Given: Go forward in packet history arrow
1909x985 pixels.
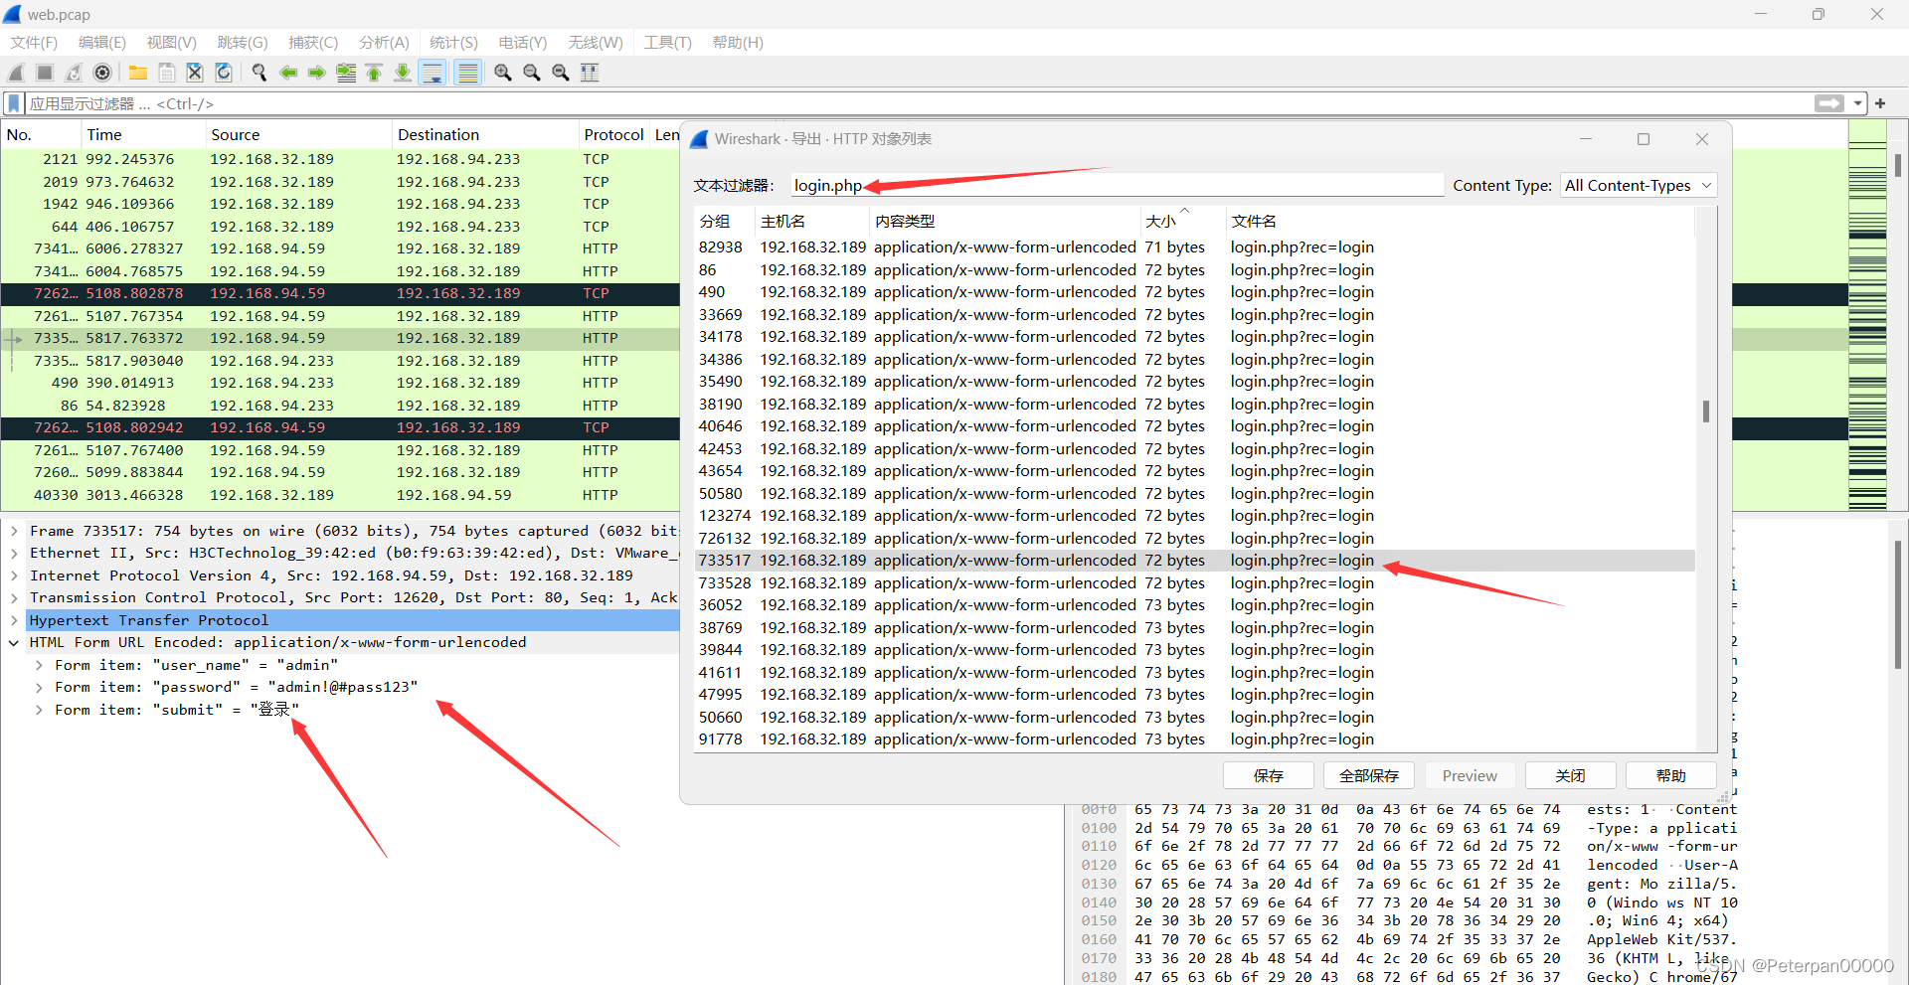Looking at the screenshot, I should coord(317,73).
